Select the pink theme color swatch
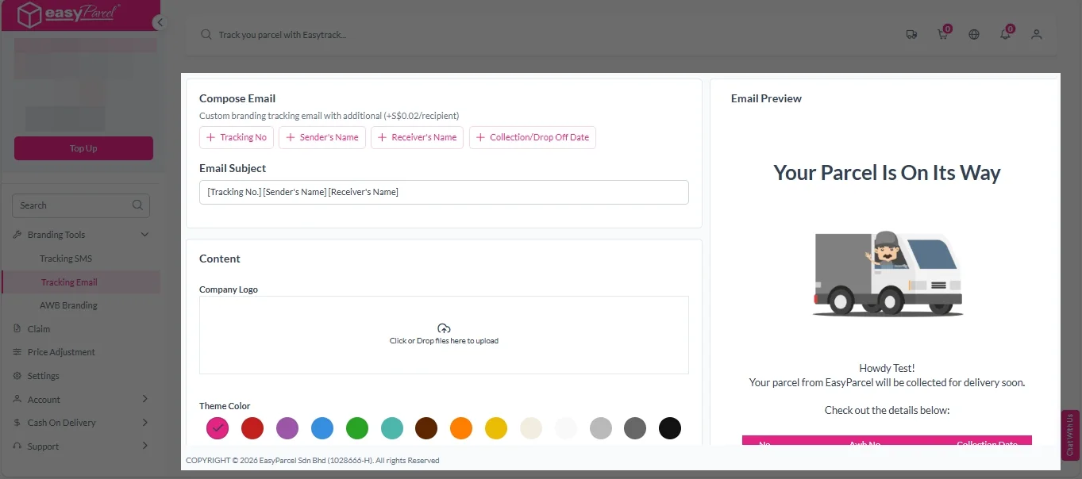The height and width of the screenshot is (479, 1082). pos(218,428)
